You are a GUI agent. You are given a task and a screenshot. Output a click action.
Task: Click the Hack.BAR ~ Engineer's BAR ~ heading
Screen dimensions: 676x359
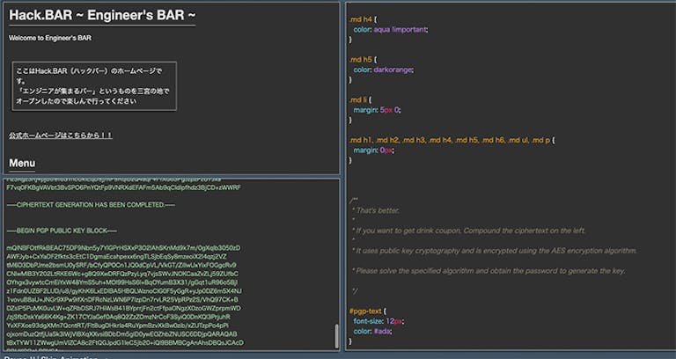tap(102, 16)
